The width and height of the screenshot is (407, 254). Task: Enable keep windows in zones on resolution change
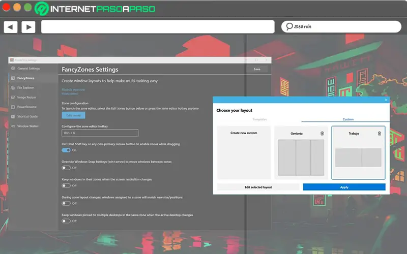coord(66,185)
